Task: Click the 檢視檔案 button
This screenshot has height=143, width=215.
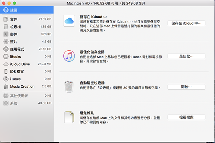Action: pyautogui.click(x=186, y=117)
